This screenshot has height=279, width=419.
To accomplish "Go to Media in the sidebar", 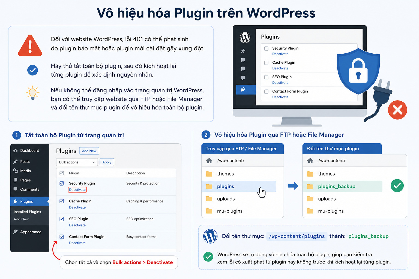I will [x=25, y=171].
